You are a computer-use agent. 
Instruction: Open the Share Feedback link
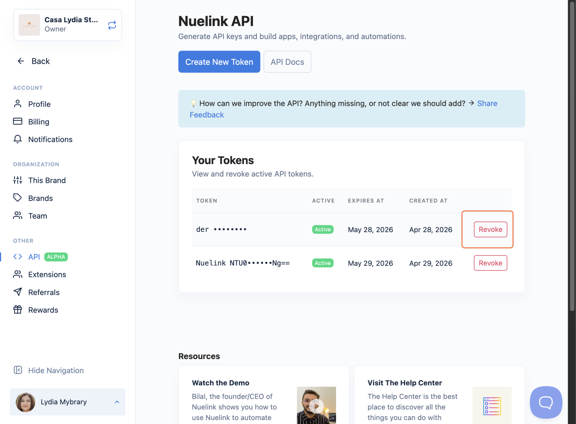tap(487, 103)
